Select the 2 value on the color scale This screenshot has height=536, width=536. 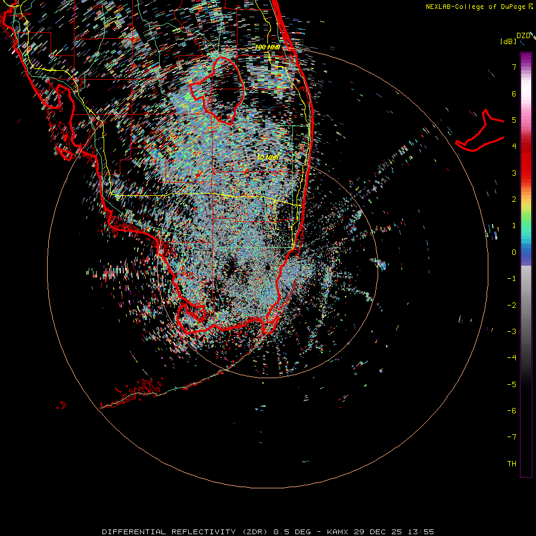point(514,200)
